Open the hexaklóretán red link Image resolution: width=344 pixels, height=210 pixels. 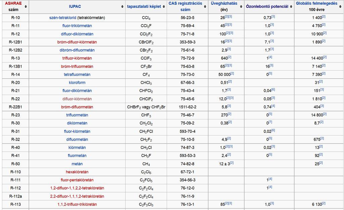click(x=77, y=172)
